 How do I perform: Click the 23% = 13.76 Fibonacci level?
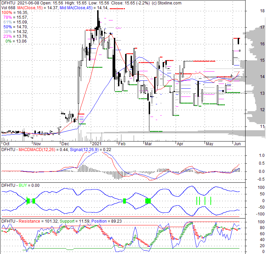point(15,36)
